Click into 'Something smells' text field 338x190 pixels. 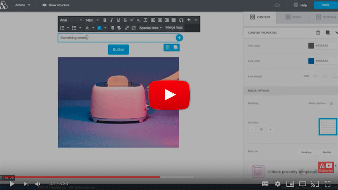click(118, 38)
